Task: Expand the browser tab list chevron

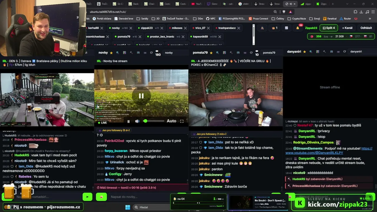Action: coord(347,4)
